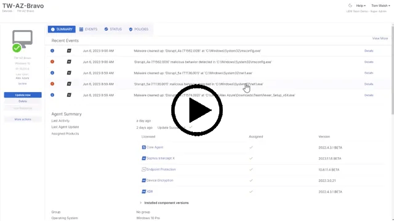Open Details for TeamViewer_Setup malware cleaned up event
Image resolution: width=394 pixels, height=221 pixels.
[369, 95]
